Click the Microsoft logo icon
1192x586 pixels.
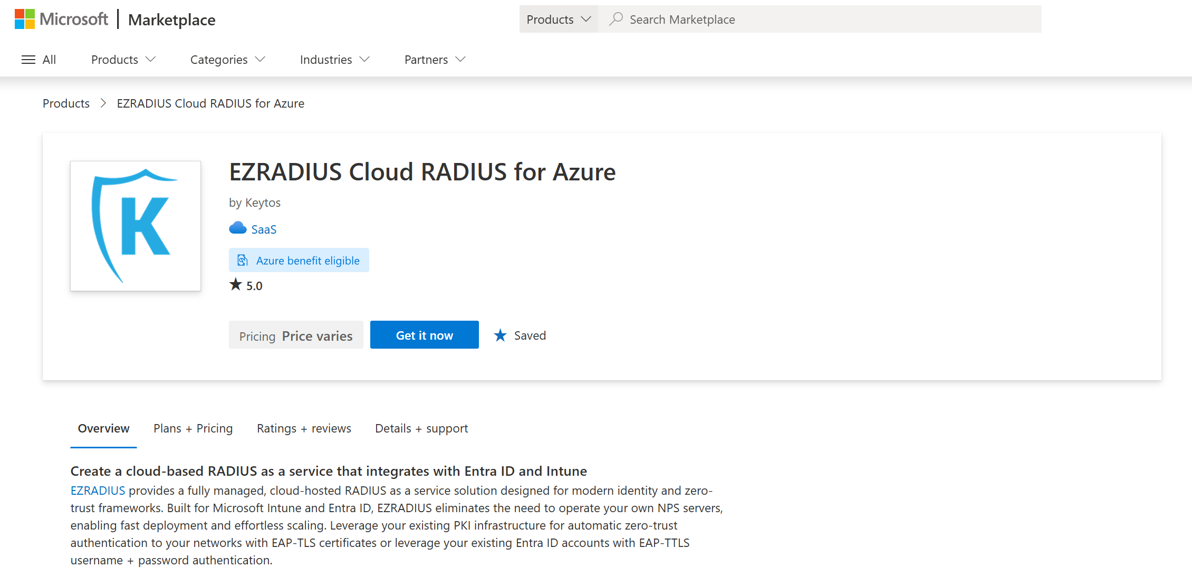point(24,20)
